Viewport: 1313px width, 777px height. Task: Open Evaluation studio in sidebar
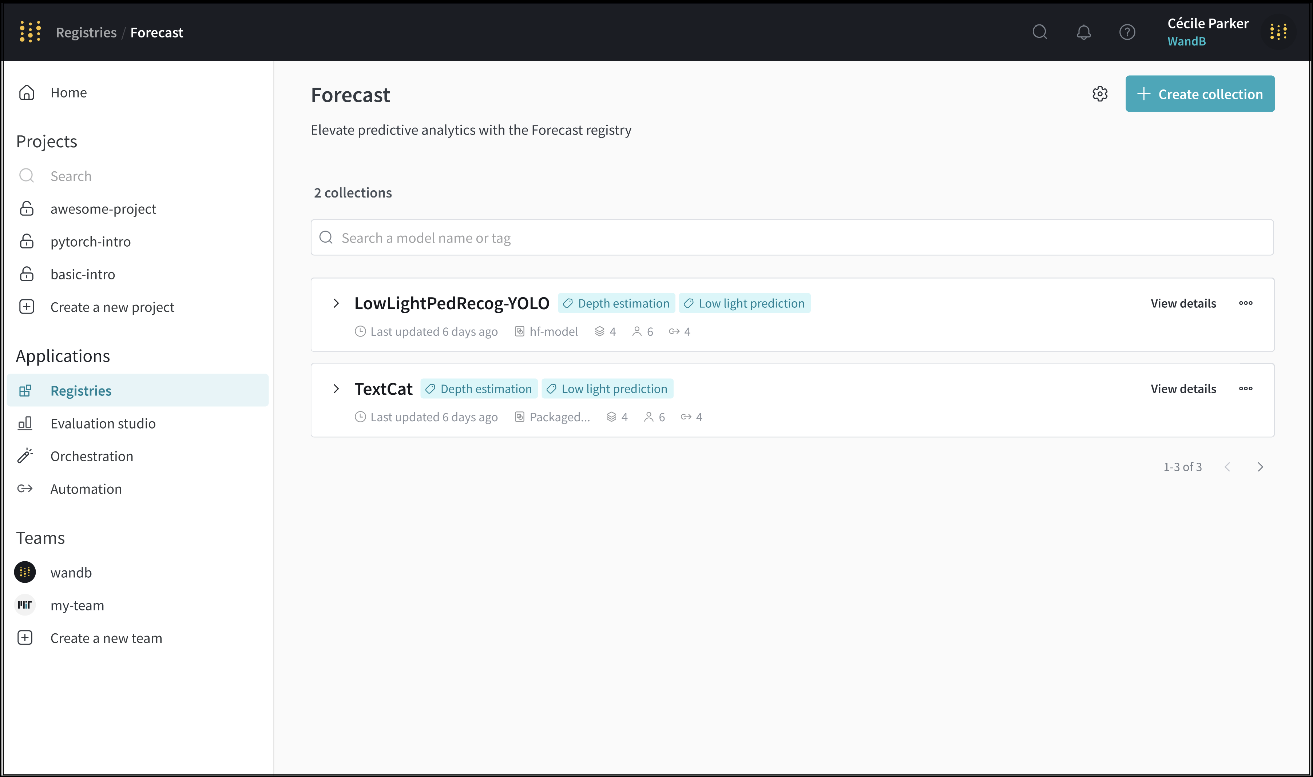coord(103,423)
